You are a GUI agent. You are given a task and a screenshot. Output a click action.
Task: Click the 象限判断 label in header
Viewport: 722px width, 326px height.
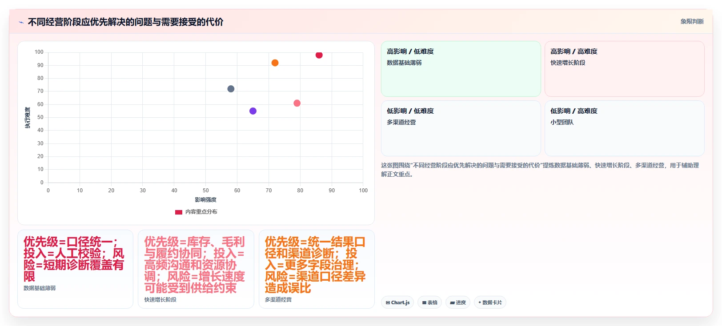pos(692,21)
